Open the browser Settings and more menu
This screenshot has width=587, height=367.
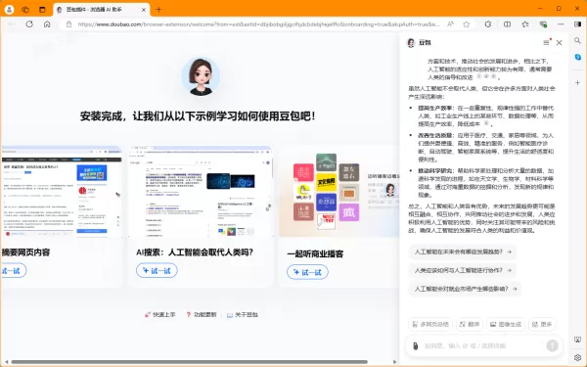(561, 24)
